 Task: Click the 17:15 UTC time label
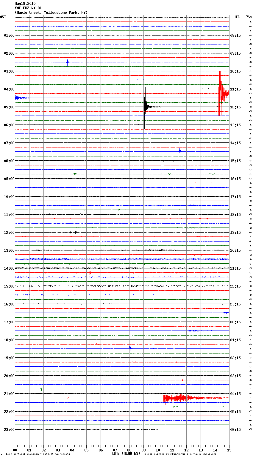coord(235,197)
